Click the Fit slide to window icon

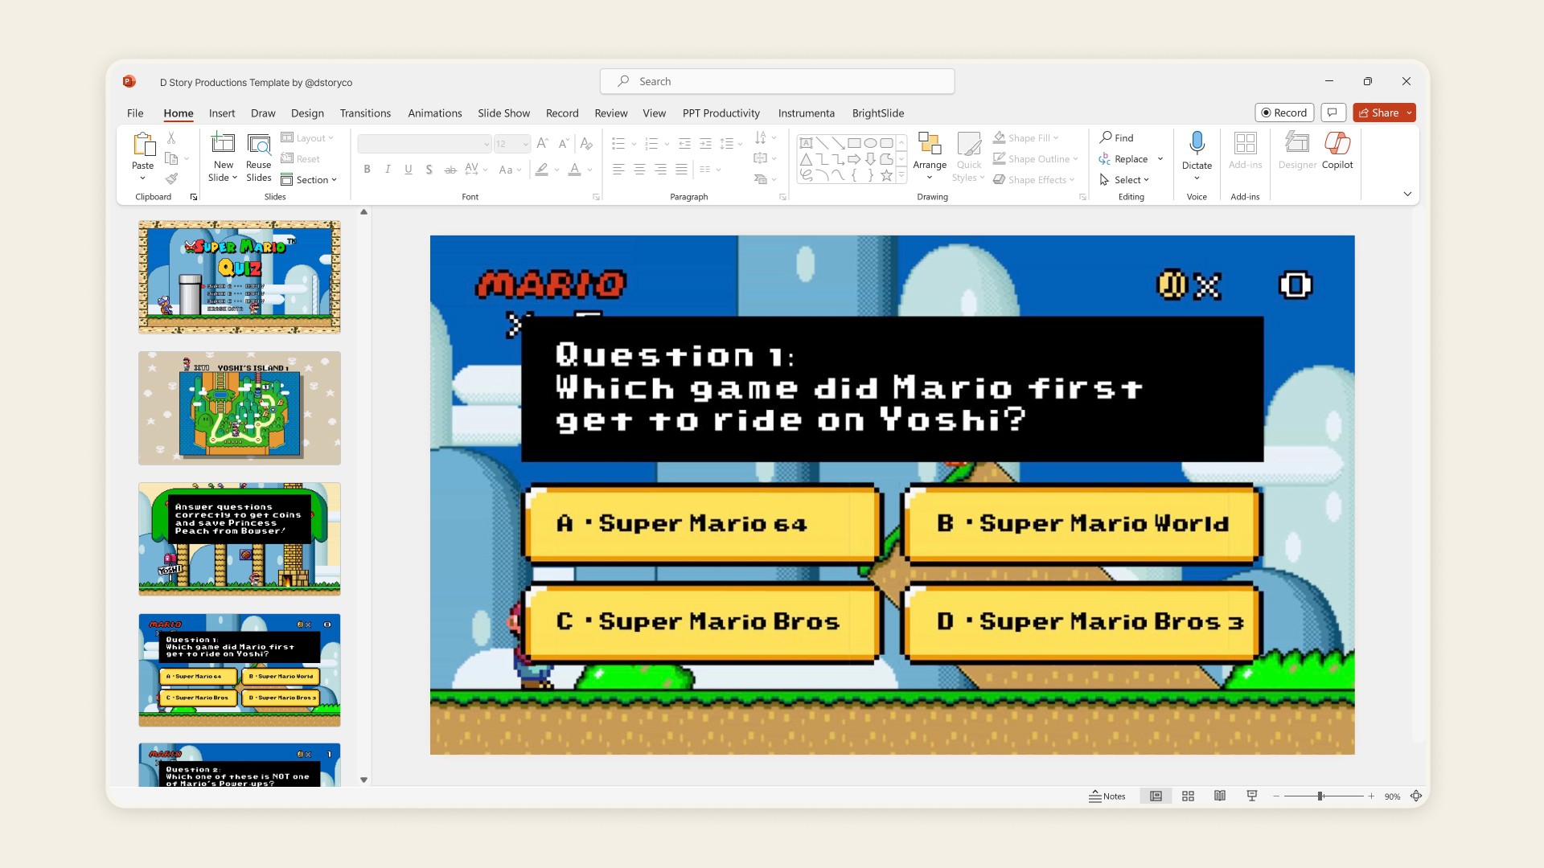click(1416, 796)
